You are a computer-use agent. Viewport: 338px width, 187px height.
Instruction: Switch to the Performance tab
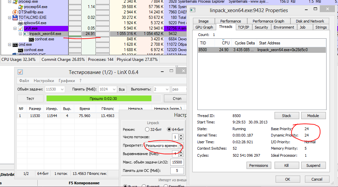tap(230, 21)
